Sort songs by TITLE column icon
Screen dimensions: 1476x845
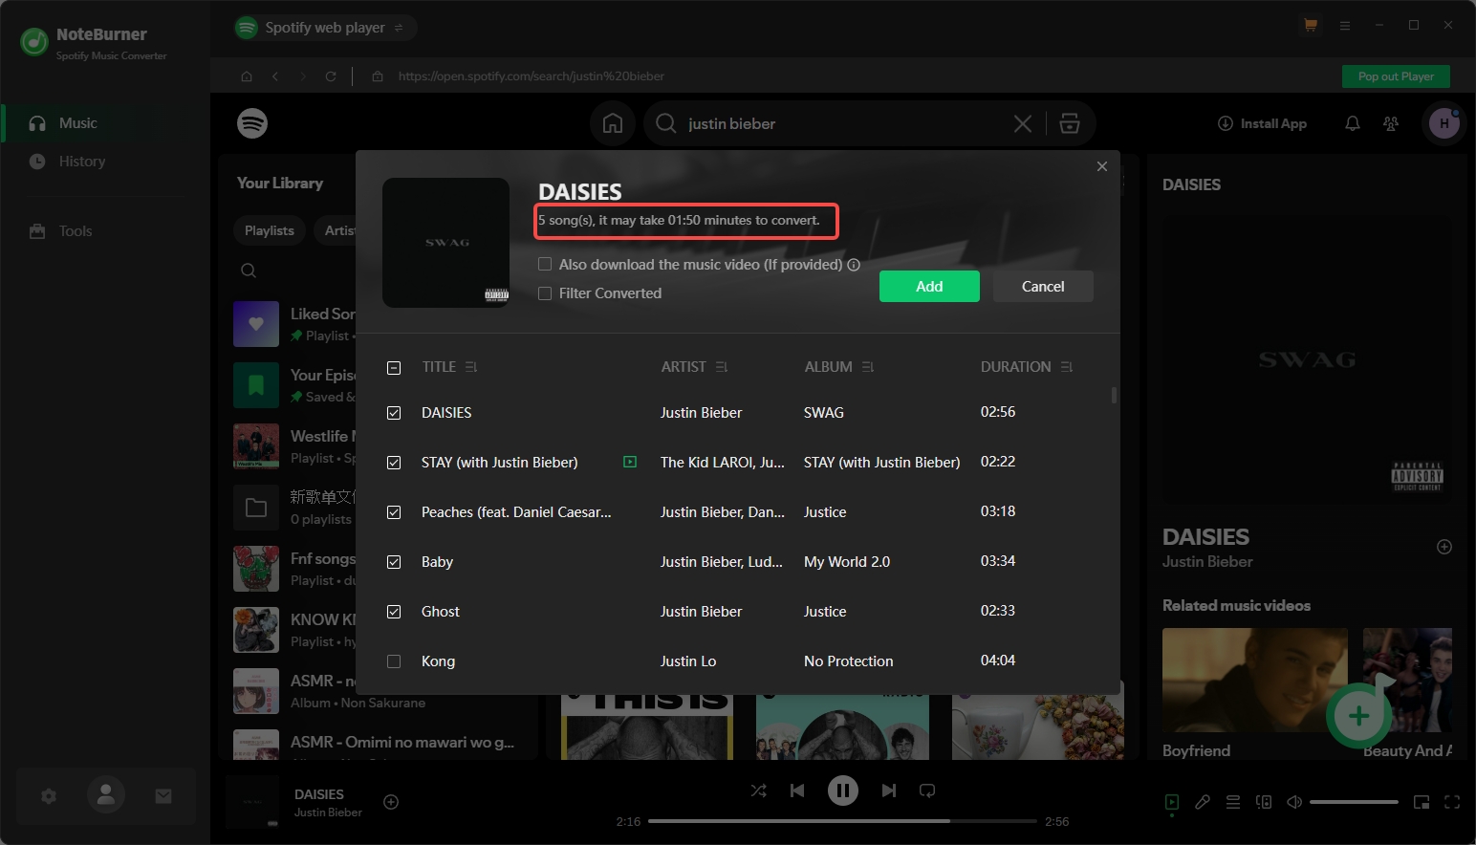pyautogui.click(x=471, y=367)
